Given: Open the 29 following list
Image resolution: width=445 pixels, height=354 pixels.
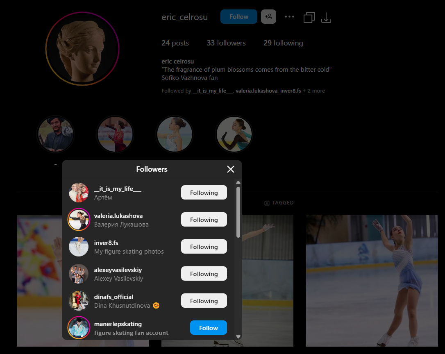Looking at the screenshot, I should [x=283, y=43].
